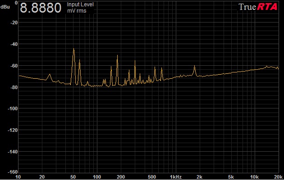Click the -60 dBu axis label
This screenshot has width=284, height=180.
[14, 66]
